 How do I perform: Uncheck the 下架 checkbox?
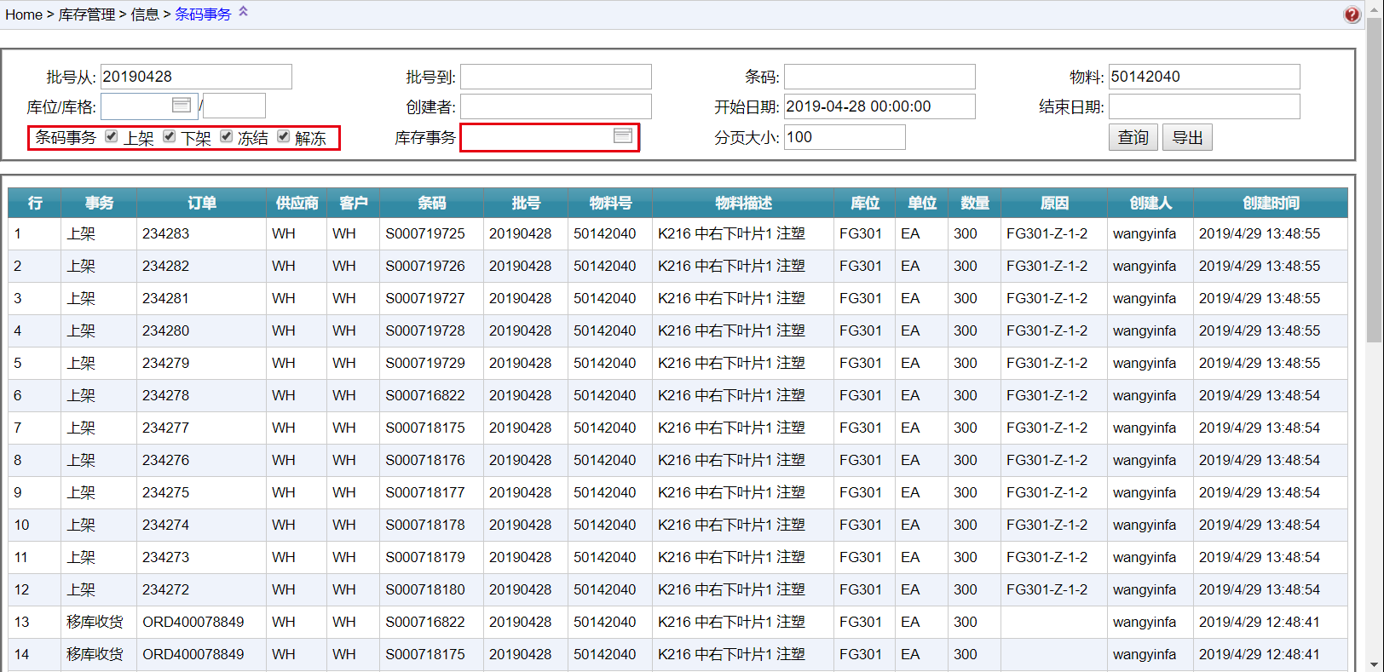(170, 136)
